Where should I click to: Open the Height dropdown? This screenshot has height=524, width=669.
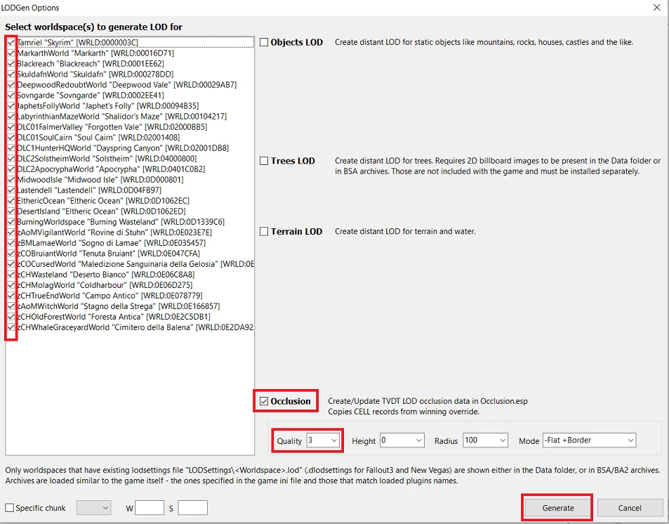(x=402, y=440)
